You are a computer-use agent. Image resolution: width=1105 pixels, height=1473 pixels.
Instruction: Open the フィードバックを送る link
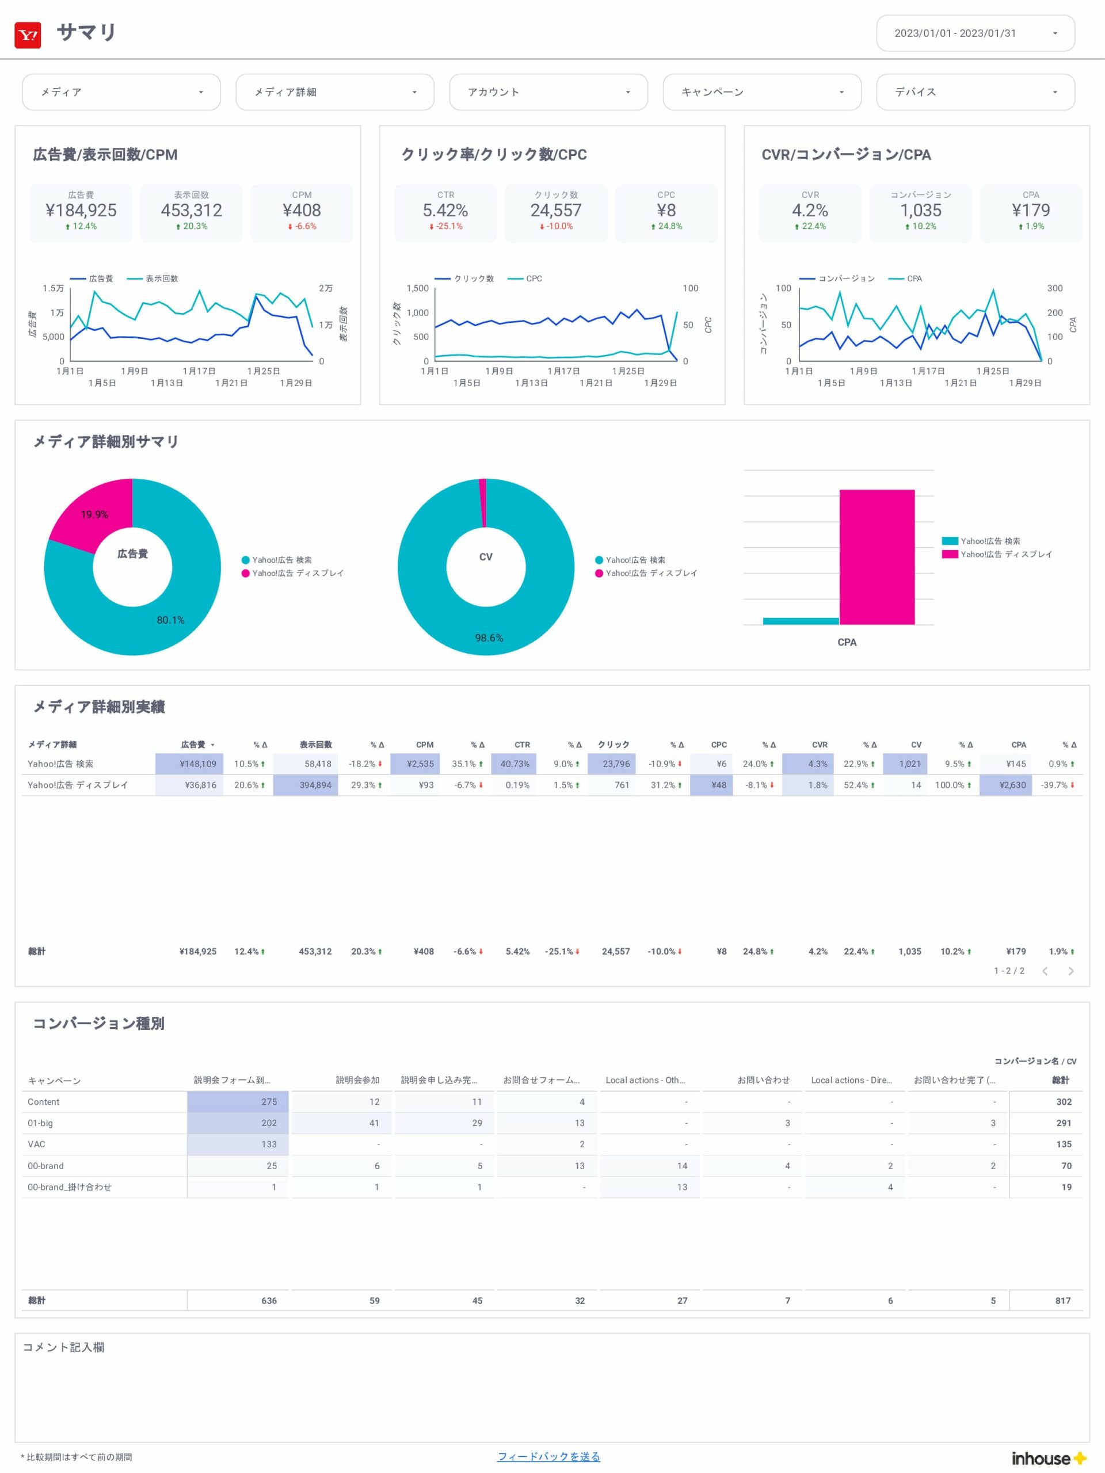[x=549, y=1456]
